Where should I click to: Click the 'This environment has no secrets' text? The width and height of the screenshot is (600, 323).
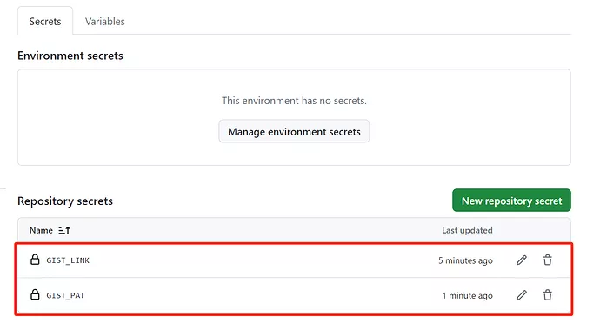(x=294, y=101)
